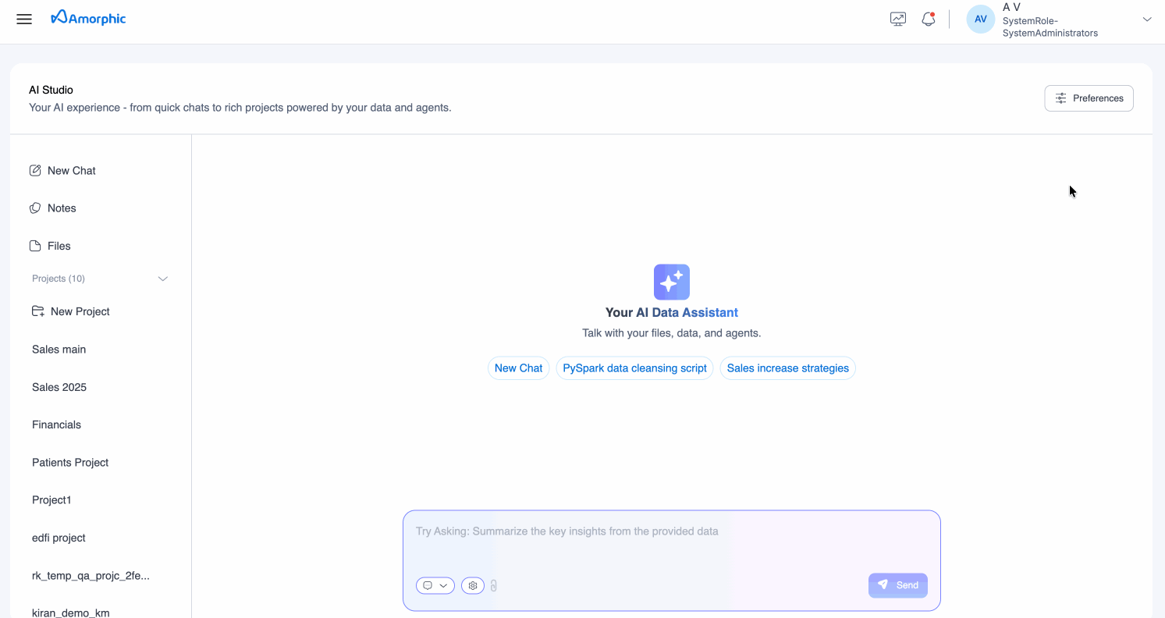Image resolution: width=1165 pixels, height=618 pixels.
Task: Open the hamburger navigation menu
Action: point(23,19)
